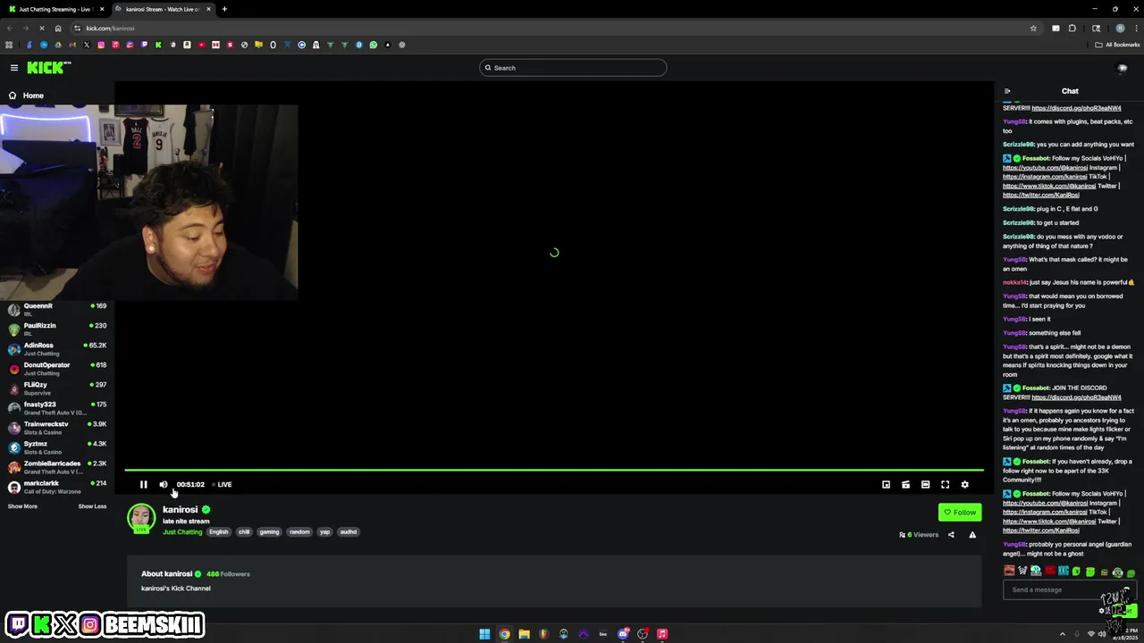Screen dimensions: 1144x643
Task: Open the last youtube.com/@kanirosi chat link
Action: [x=1045, y=503]
